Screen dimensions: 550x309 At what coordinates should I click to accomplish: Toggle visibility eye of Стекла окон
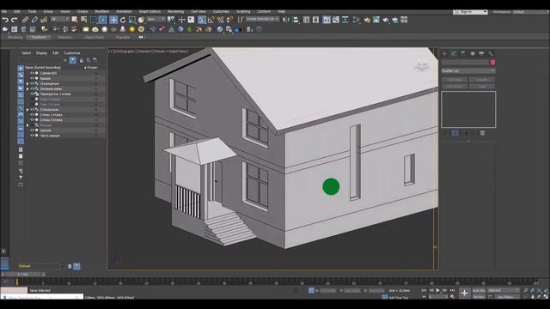coord(32,110)
